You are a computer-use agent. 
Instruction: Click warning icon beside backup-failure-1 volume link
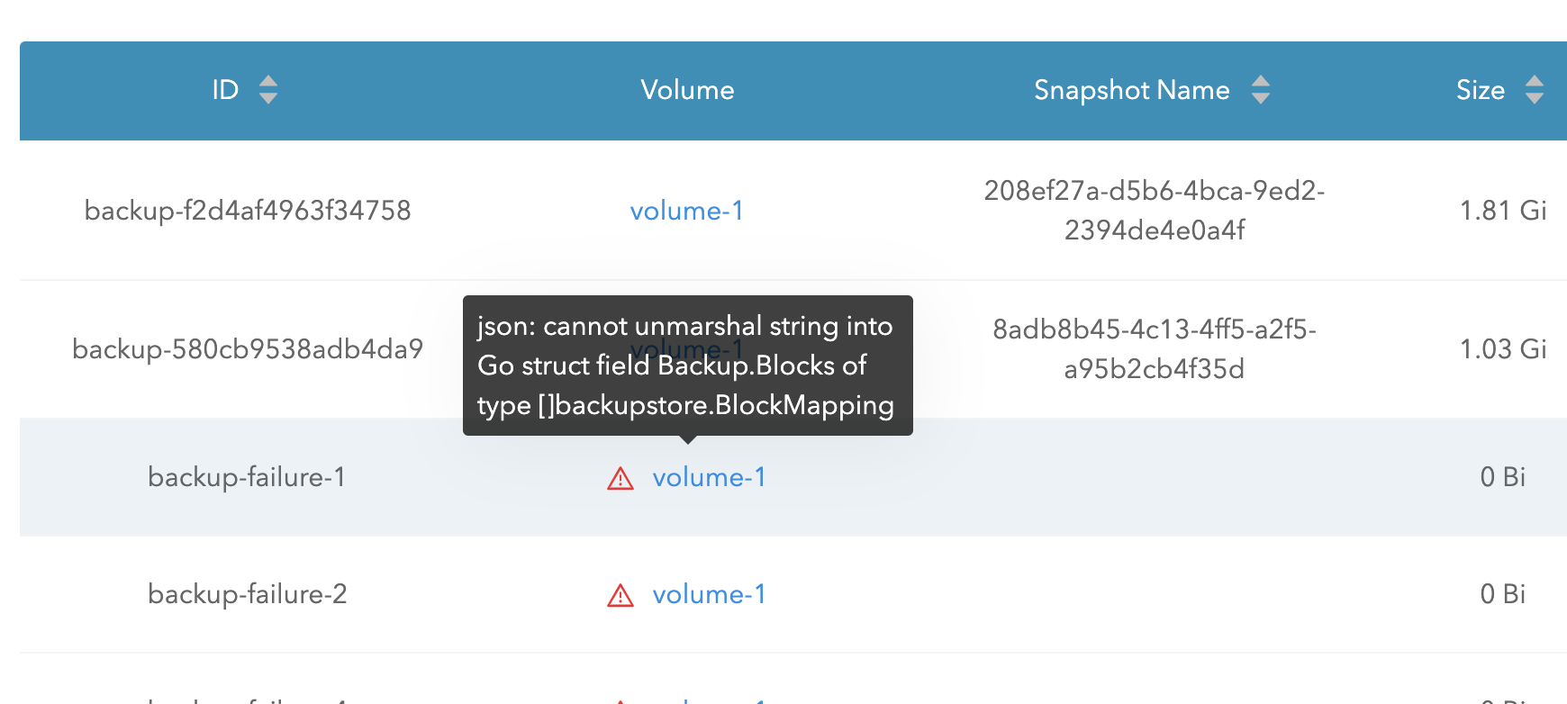(x=620, y=478)
